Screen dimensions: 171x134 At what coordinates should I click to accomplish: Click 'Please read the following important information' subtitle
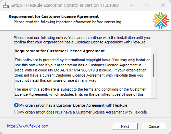(68, 22)
